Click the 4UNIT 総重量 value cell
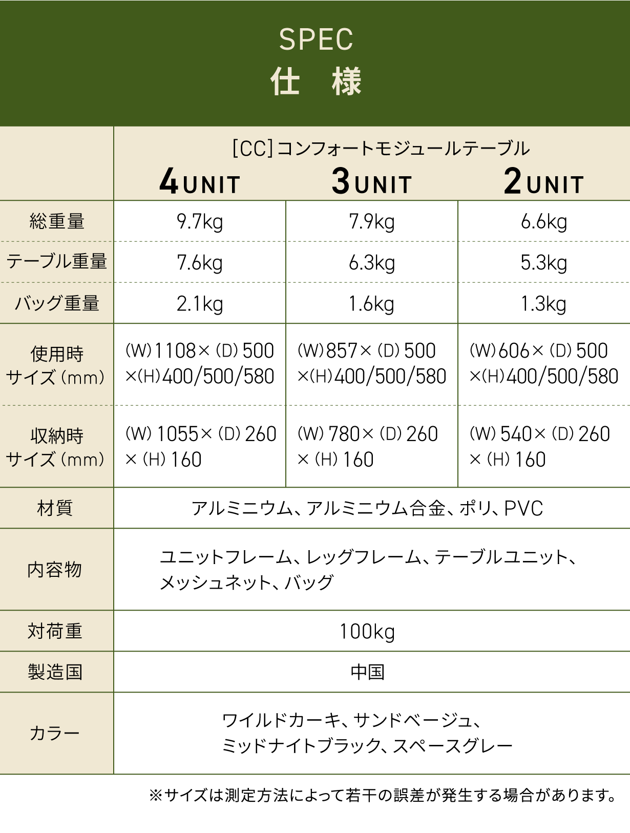Viewport: 630px width, 833px height. click(200, 221)
